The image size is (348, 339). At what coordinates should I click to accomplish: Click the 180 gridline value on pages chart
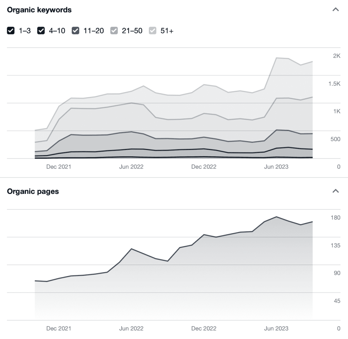pyautogui.click(x=335, y=217)
